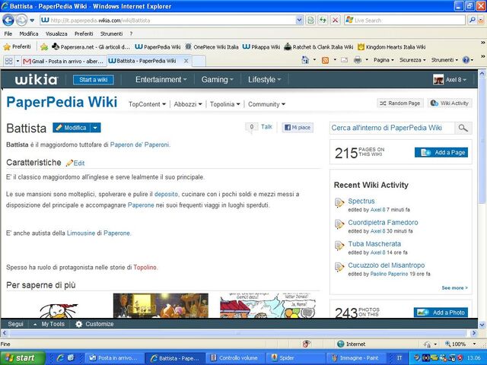Open the Lifestyle dropdown menu
The width and height of the screenshot is (487, 365).
[x=264, y=79]
